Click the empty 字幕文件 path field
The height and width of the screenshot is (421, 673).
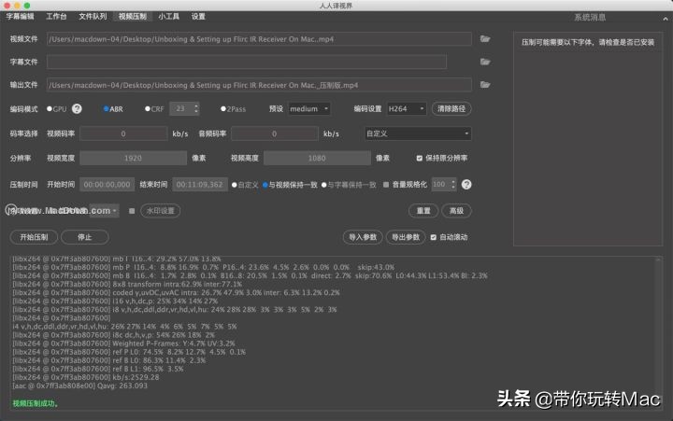point(247,62)
